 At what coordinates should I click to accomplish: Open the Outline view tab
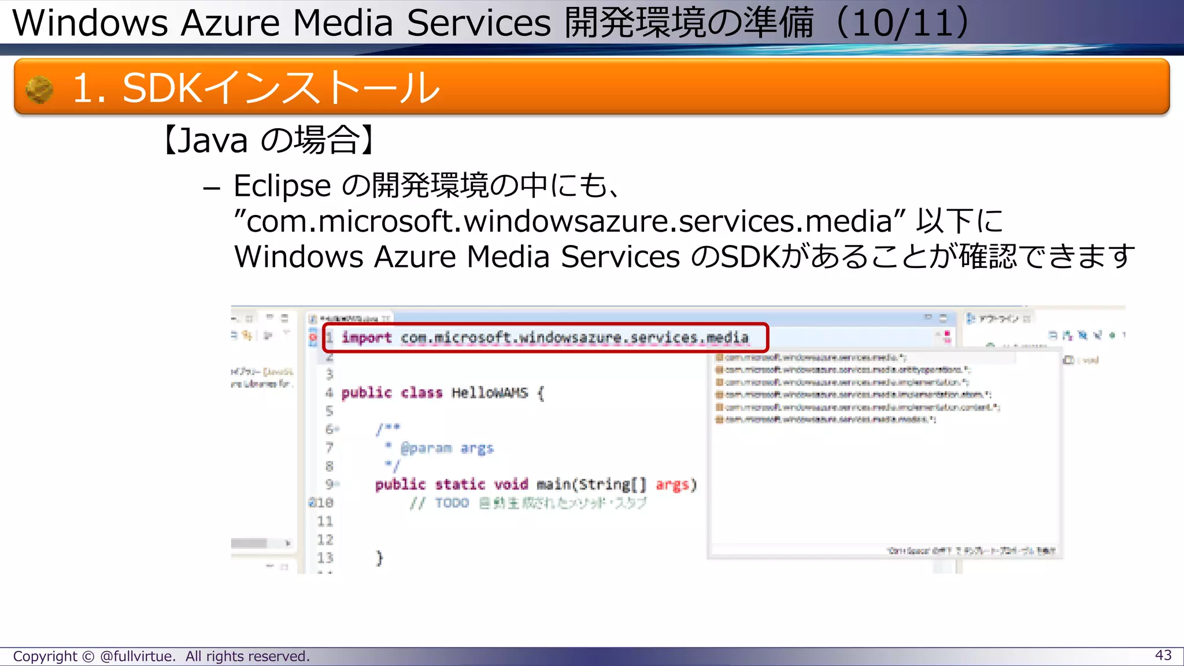(997, 318)
